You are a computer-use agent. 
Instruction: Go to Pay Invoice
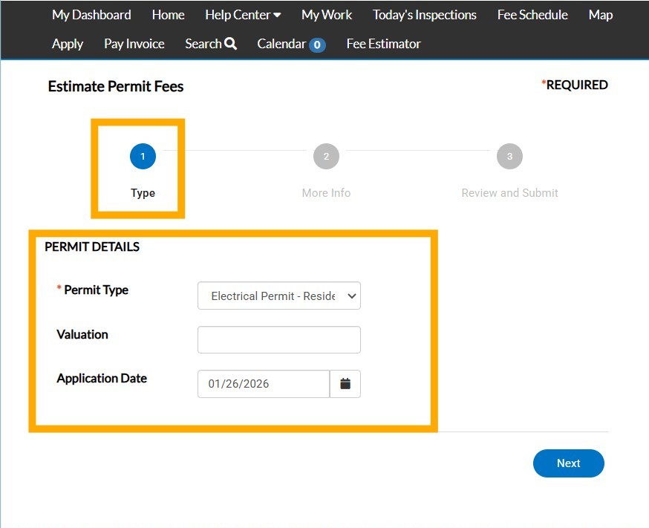click(134, 44)
